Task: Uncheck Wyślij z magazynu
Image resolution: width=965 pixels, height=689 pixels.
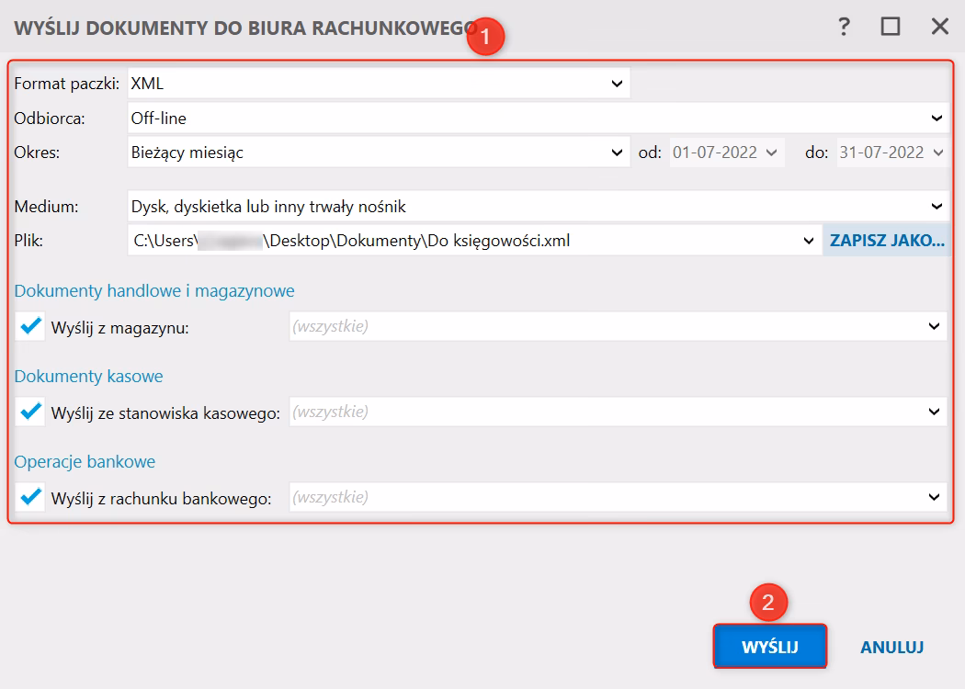Action: coord(29,326)
